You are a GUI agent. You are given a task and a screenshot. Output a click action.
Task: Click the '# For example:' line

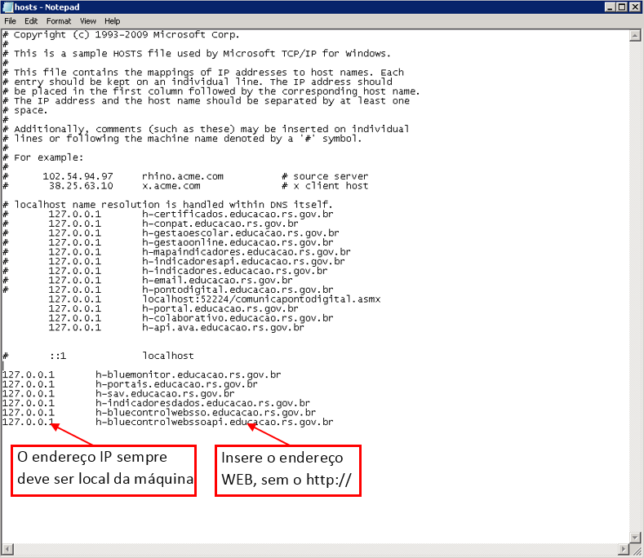point(43,157)
